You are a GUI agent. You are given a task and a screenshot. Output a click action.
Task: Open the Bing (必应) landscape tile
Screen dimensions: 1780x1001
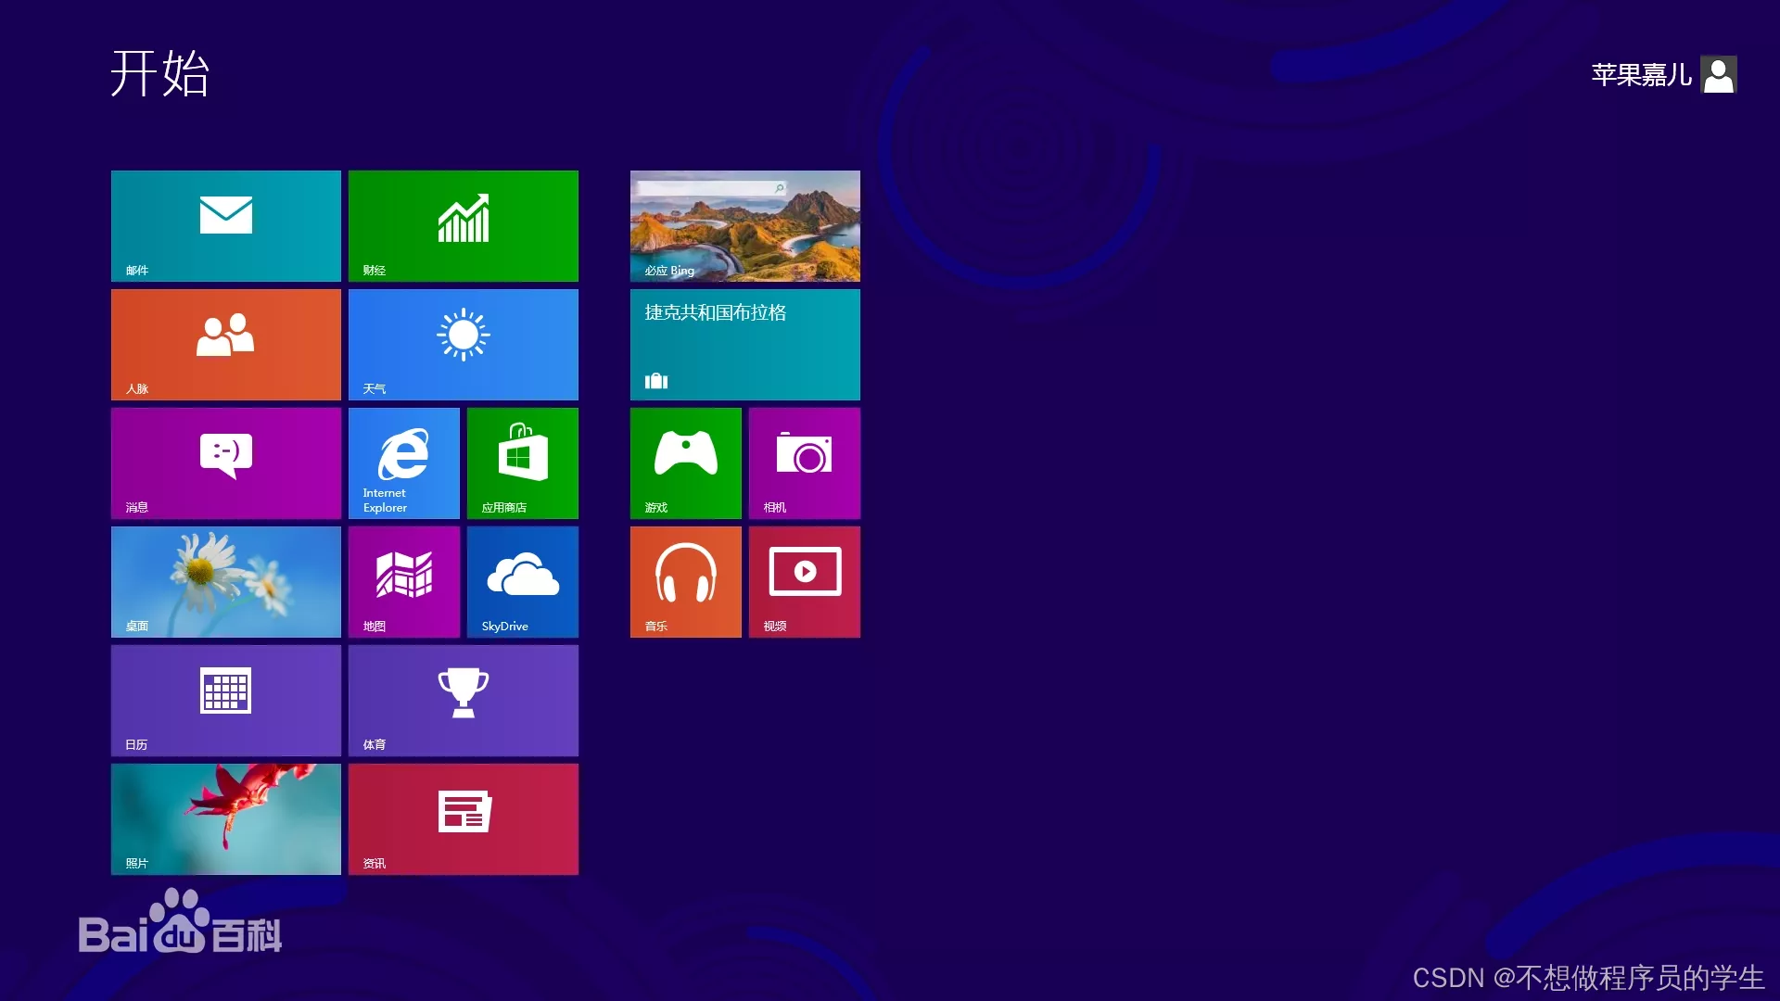744,225
